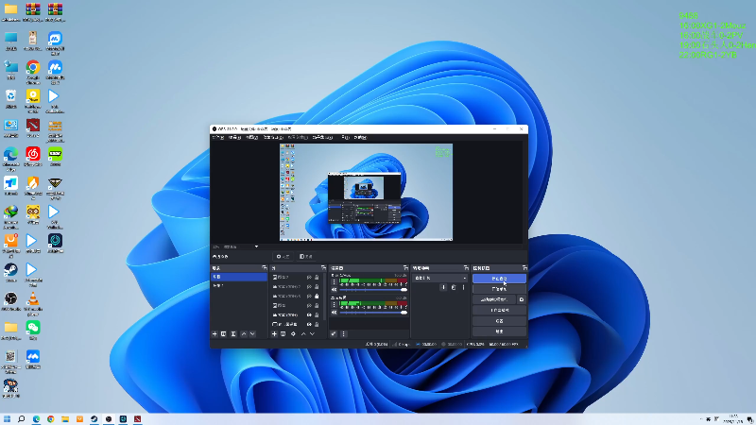Move source up in Sources toolbar
This screenshot has width=756, height=425.
pyautogui.click(x=303, y=334)
